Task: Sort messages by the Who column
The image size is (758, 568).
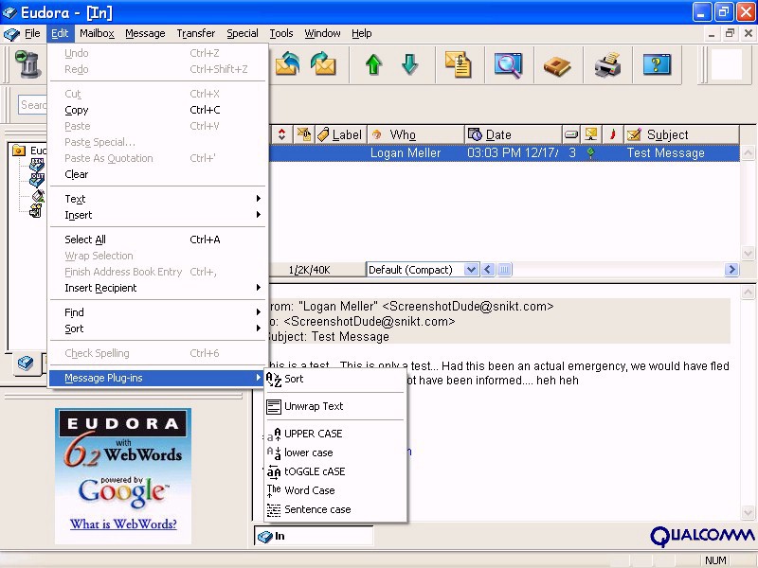Action: click(x=416, y=134)
